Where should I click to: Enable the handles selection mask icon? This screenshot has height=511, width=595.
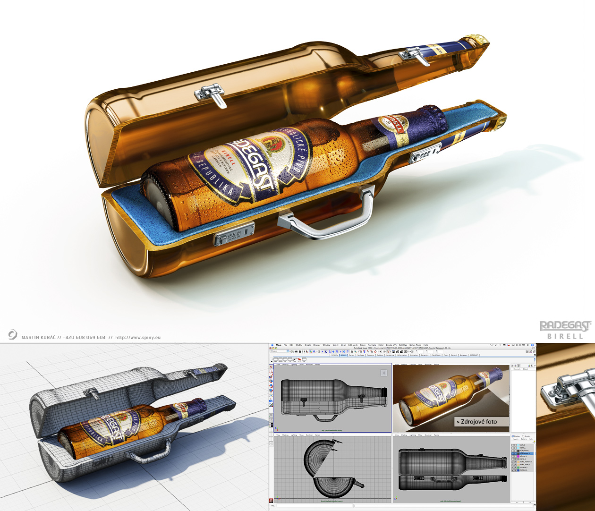coord(323,351)
